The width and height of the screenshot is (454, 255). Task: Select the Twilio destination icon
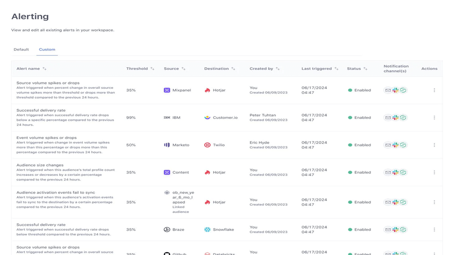coord(208,145)
